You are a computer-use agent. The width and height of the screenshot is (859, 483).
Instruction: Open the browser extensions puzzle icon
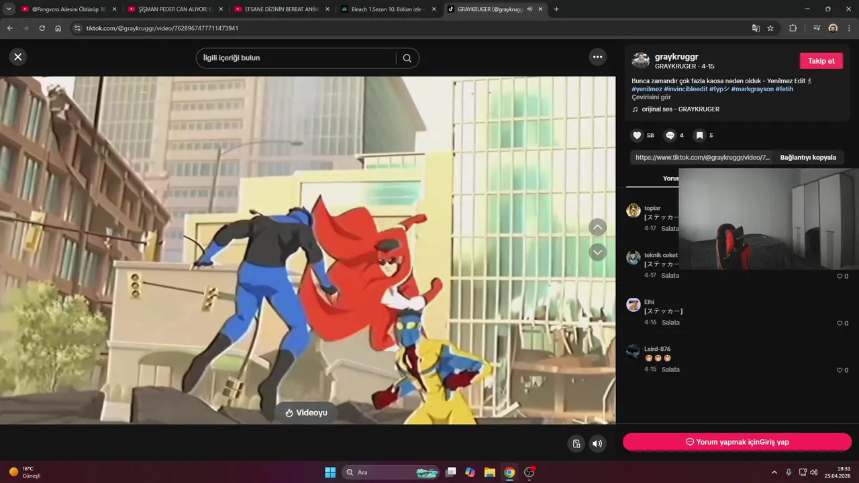[x=793, y=28]
